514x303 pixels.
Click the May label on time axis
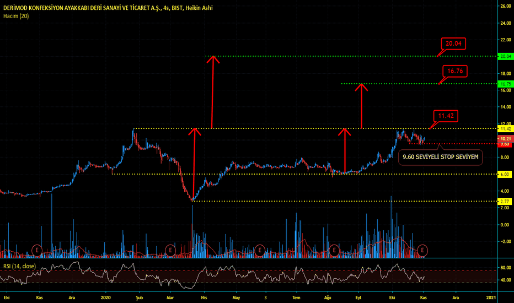236,297
